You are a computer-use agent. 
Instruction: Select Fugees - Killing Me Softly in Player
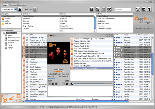[91, 41]
